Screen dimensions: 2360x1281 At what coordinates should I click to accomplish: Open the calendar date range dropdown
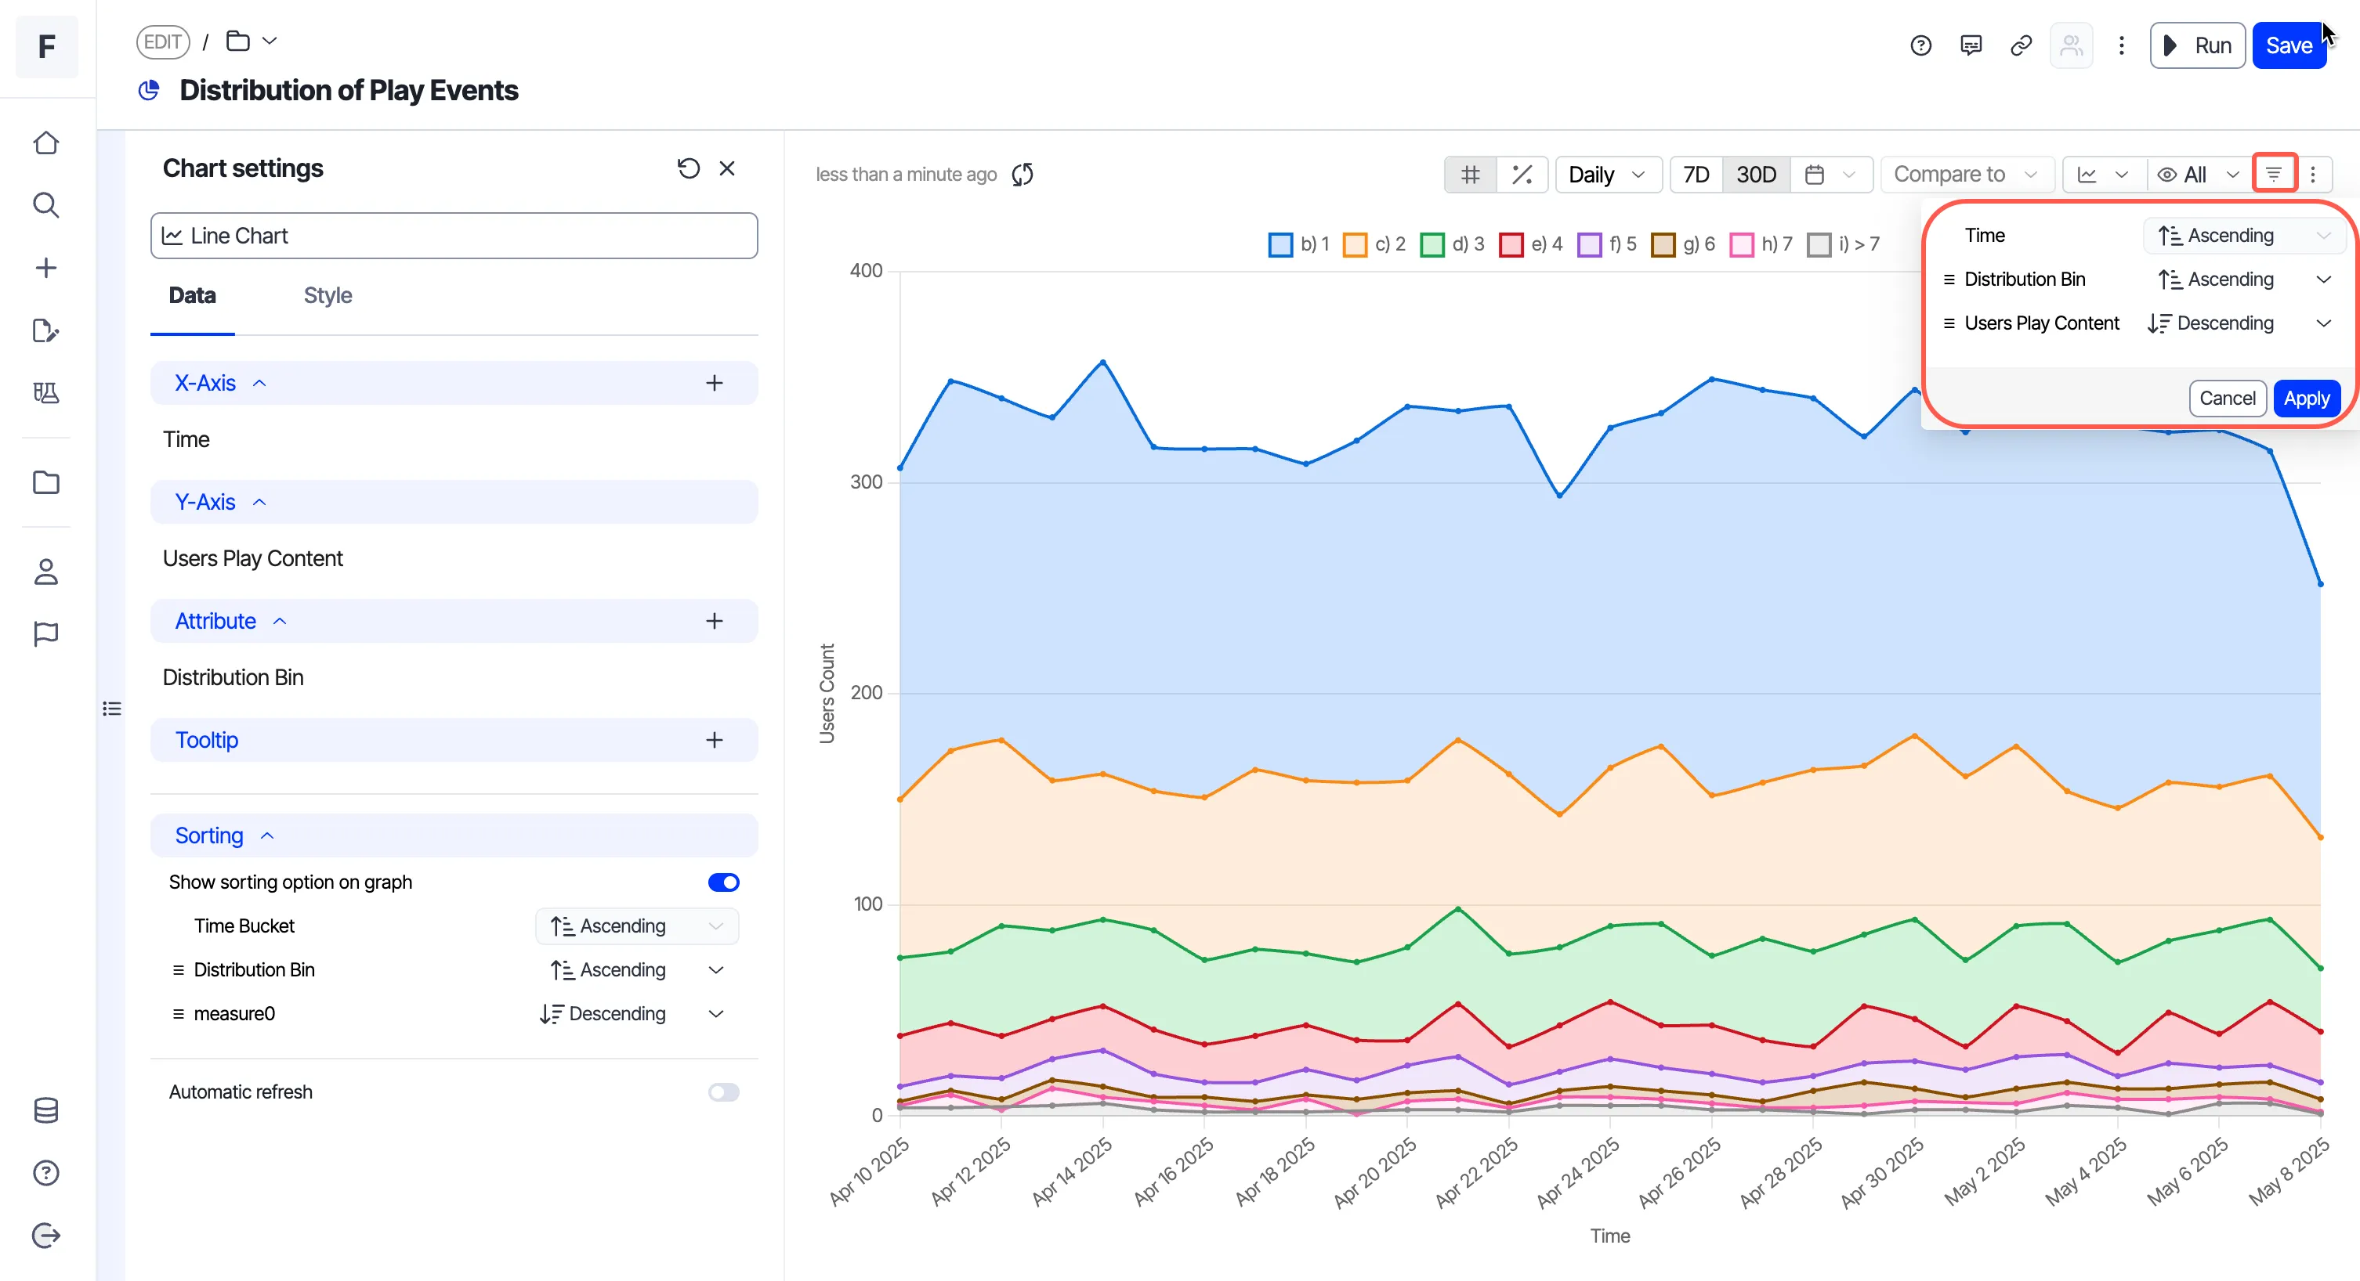[x=1830, y=174]
